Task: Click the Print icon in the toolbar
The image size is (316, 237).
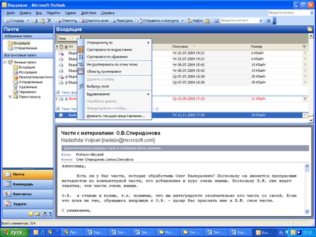Action: (35, 21)
